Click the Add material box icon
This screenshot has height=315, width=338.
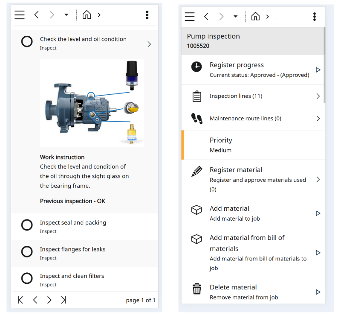click(196, 210)
